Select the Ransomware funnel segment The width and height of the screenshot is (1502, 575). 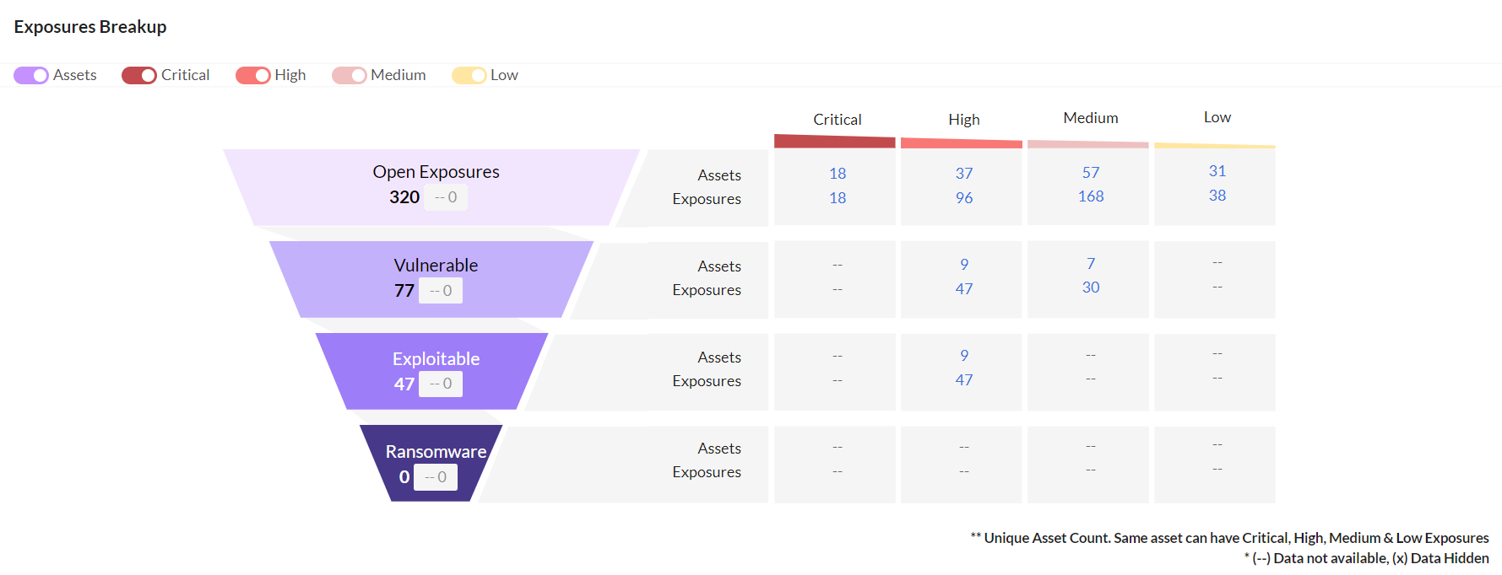click(x=431, y=463)
